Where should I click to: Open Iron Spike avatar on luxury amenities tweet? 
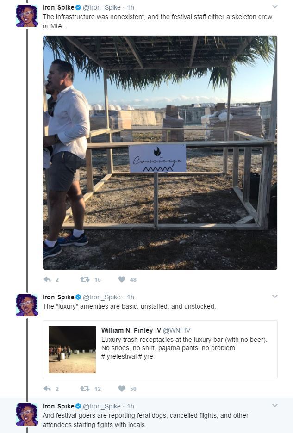27,305
